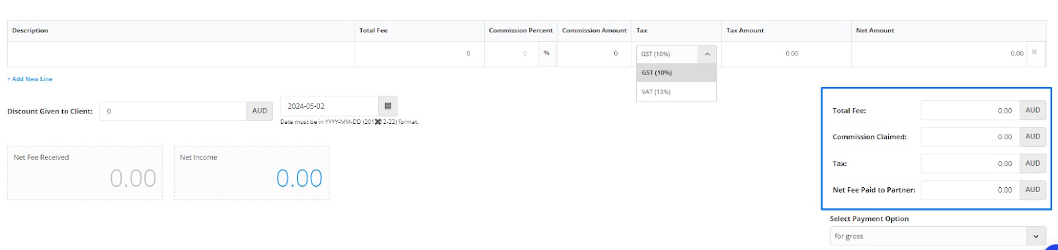The image size is (1058, 250).
Task: Focus the Description field in the row
Action: (181, 53)
